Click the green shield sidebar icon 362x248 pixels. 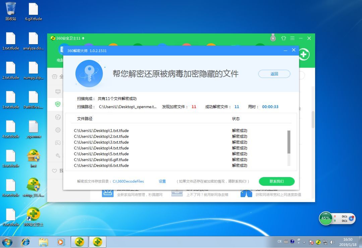[58, 104]
